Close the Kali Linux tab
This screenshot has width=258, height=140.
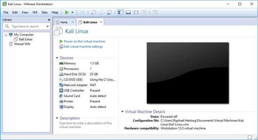[101, 22]
